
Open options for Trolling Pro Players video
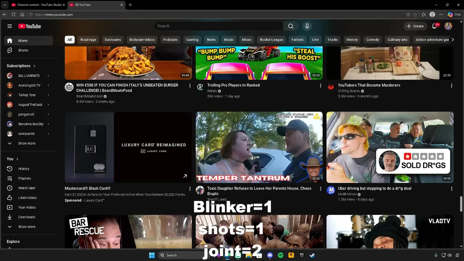tap(320, 86)
